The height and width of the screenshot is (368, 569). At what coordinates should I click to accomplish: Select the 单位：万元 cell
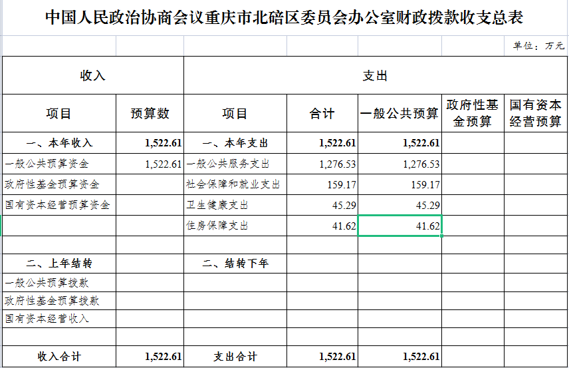[x=538, y=46]
